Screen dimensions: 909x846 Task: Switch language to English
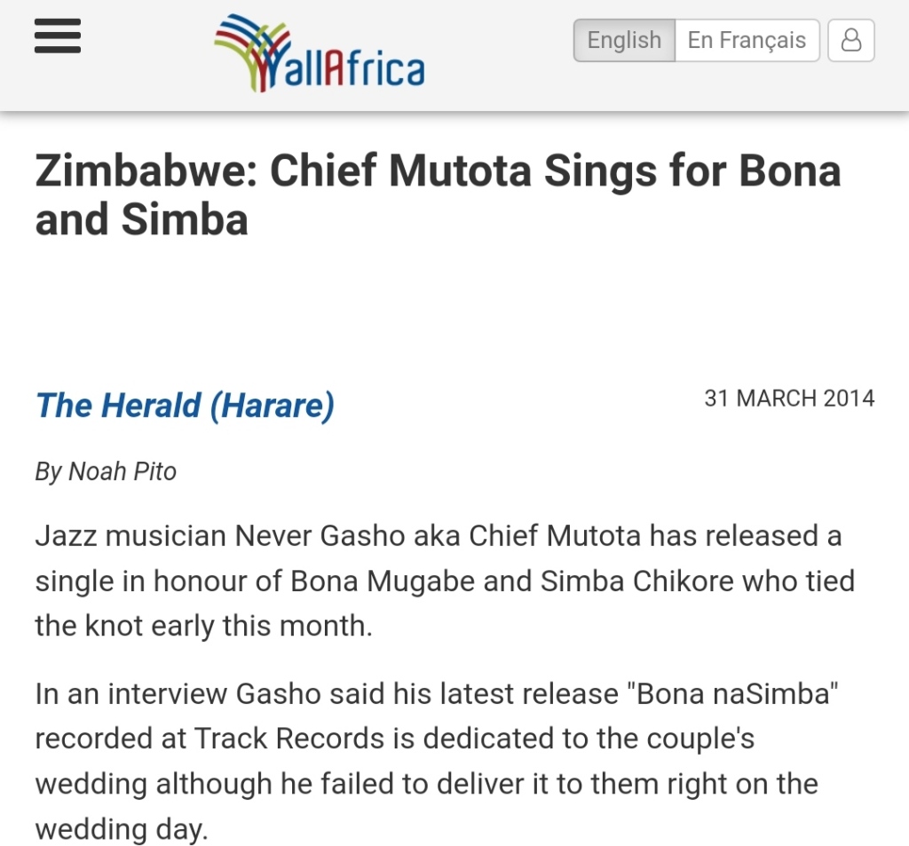[x=624, y=41]
